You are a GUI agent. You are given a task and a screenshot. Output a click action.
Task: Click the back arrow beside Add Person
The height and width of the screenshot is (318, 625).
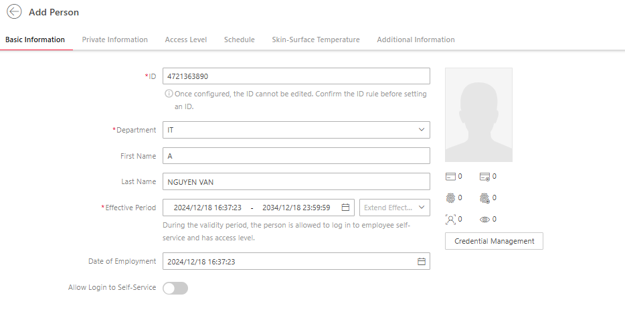click(x=14, y=11)
